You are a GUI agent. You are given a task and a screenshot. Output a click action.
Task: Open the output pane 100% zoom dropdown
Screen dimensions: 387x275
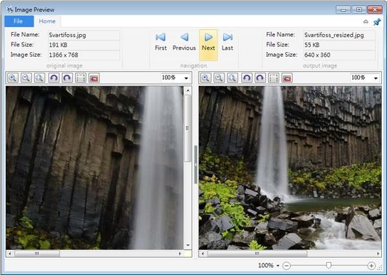point(375,79)
